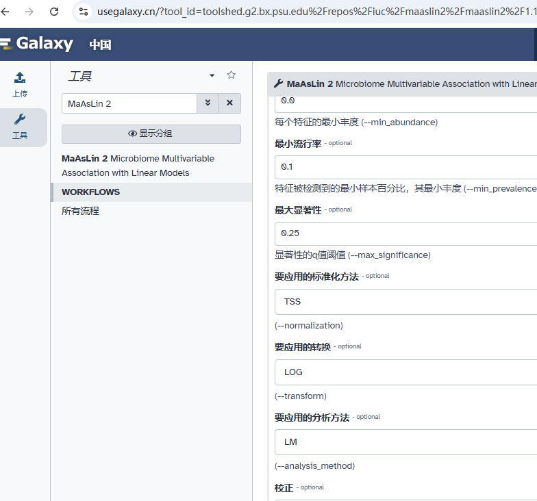Open transform dropdown showing LOG
The image size is (537, 501).
(405, 372)
